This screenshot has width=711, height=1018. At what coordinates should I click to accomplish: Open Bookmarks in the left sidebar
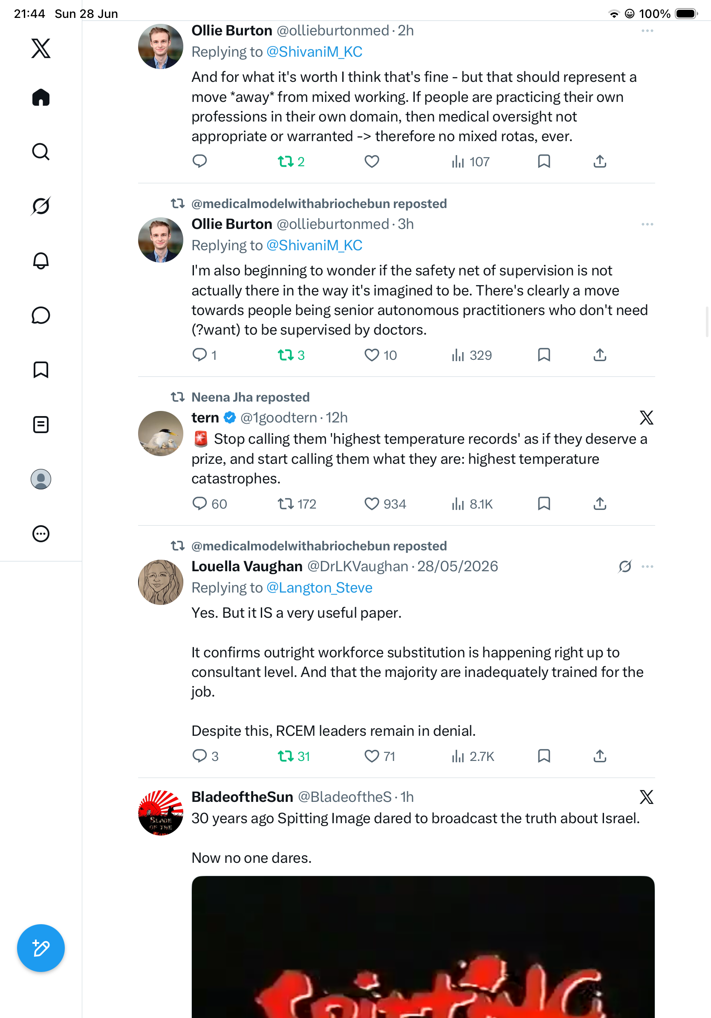tap(41, 370)
